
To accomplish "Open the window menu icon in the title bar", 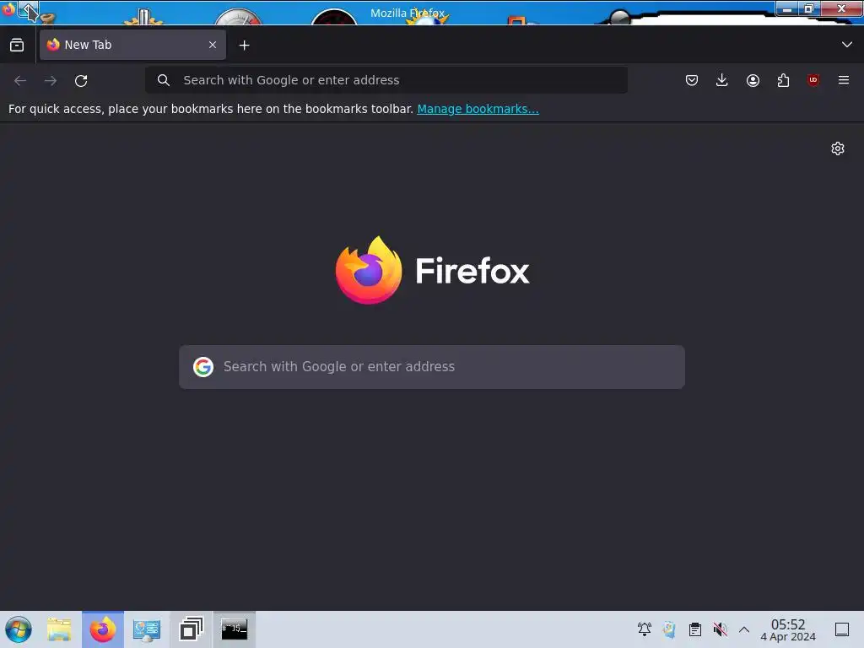I will pos(8,8).
